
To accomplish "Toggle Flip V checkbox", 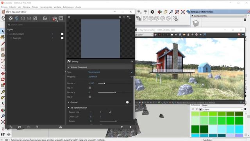I will [90, 97].
